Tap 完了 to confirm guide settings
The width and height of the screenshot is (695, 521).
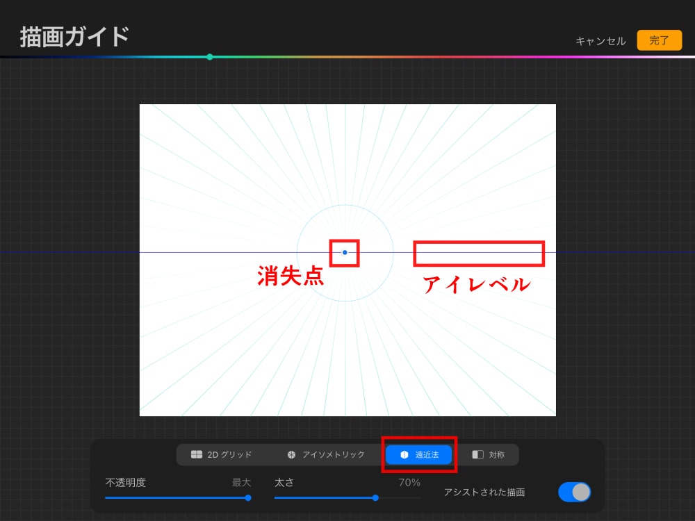[x=658, y=40]
